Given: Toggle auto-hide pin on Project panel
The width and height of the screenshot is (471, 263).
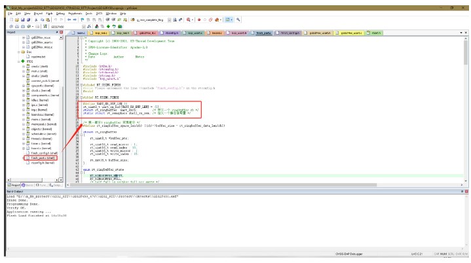Looking at the screenshot, I should (x=57, y=33).
